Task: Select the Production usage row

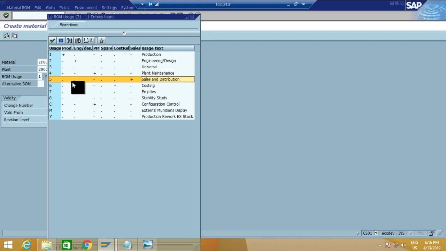Action: (x=121, y=54)
